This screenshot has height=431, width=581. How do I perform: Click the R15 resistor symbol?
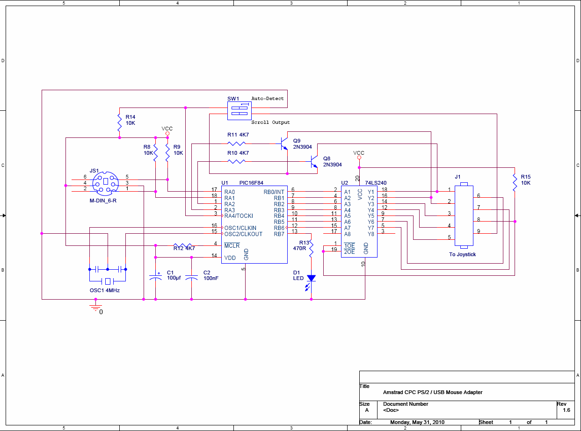tap(515, 183)
